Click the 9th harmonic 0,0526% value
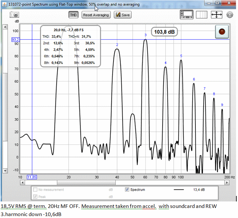Screen dimensions: 238x218 (88, 63)
